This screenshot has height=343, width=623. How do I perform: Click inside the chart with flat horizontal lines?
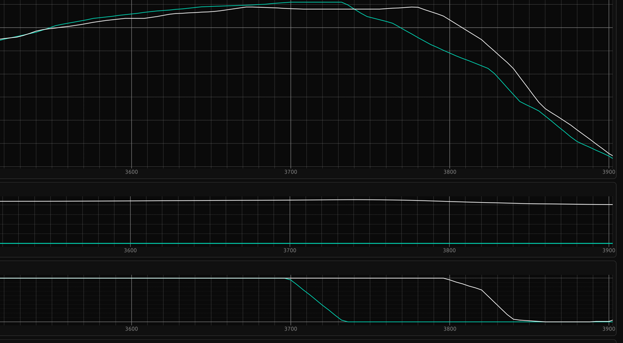[306, 221]
